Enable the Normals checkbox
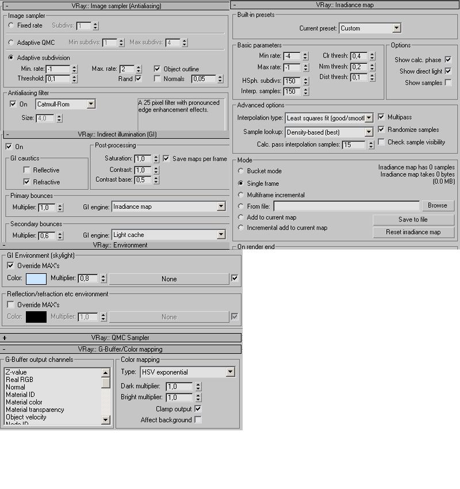 (157, 79)
